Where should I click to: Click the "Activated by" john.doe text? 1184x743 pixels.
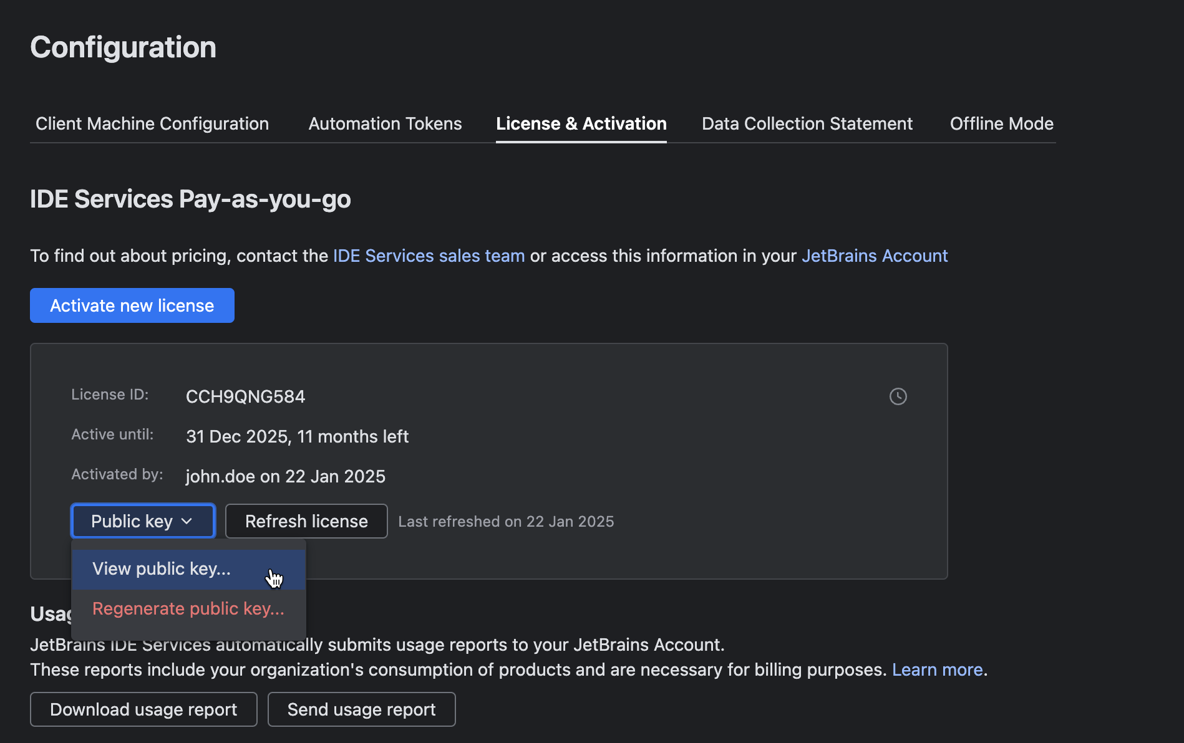click(285, 476)
